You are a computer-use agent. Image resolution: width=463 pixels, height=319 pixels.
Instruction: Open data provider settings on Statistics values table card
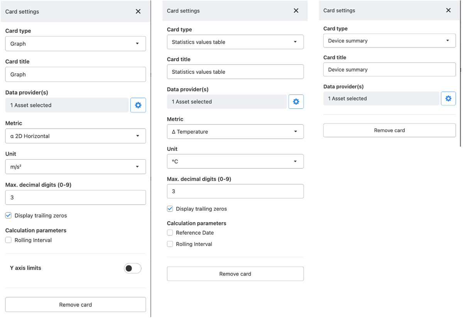[296, 101]
